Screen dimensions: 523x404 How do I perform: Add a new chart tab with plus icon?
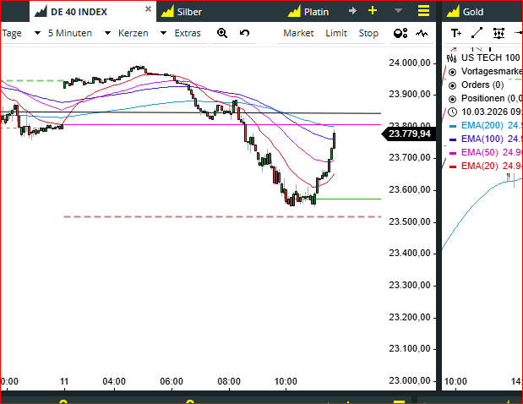point(373,11)
